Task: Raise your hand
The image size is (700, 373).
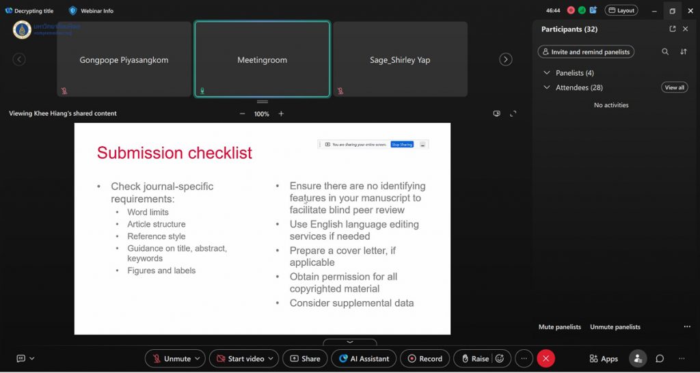Action: pos(474,359)
